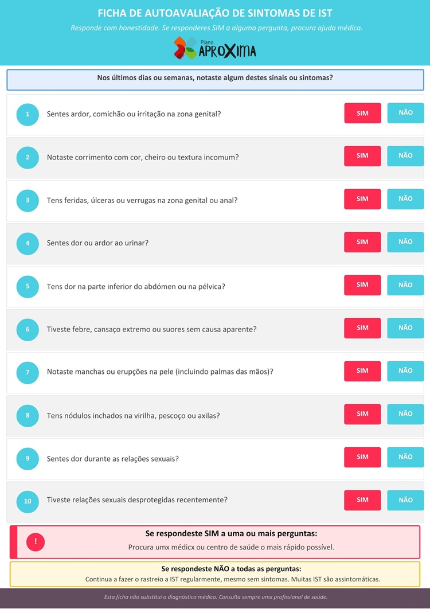Click the yellow regular screening advice box
This screenshot has height=609, width=430.
[215, 573]
